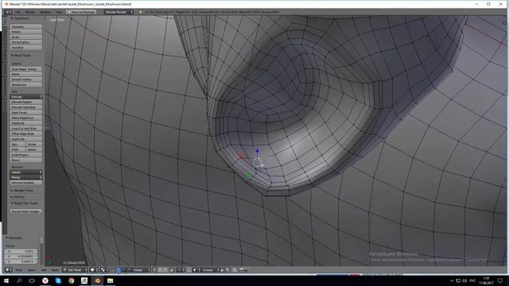Click Loop Cut and Slide button
Viewport: 509px width, 286px height.
pyautogui.click(x=26, y=129)
